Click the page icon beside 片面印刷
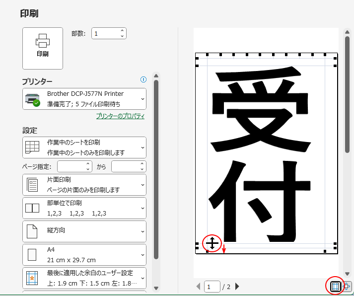 click(32, 185)
